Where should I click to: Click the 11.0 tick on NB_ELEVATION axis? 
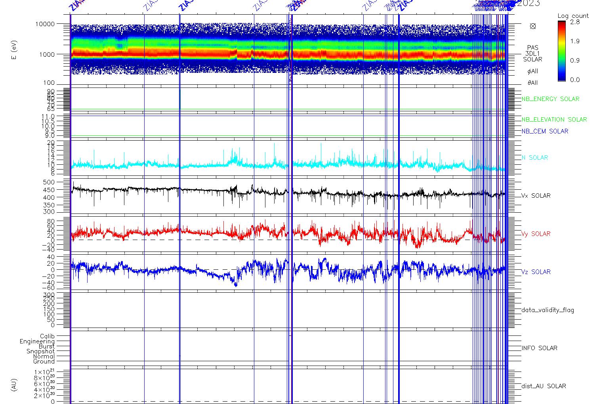(48, 116)
